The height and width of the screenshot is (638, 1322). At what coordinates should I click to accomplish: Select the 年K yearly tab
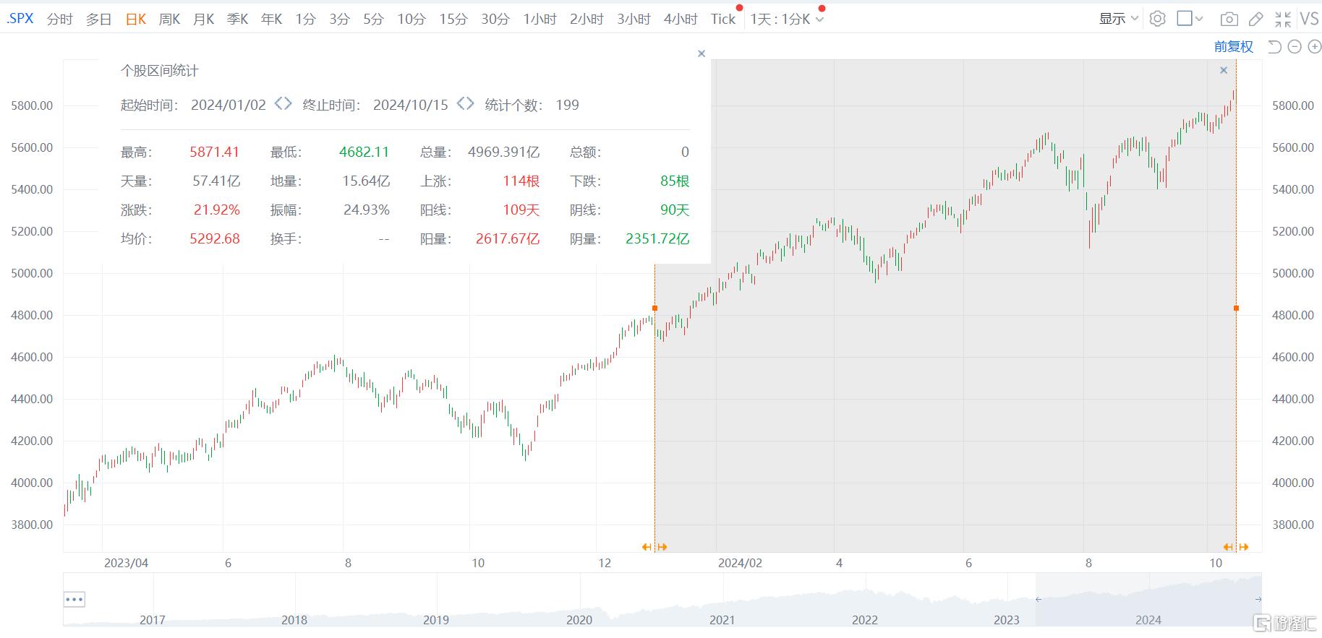click(272, 20)
